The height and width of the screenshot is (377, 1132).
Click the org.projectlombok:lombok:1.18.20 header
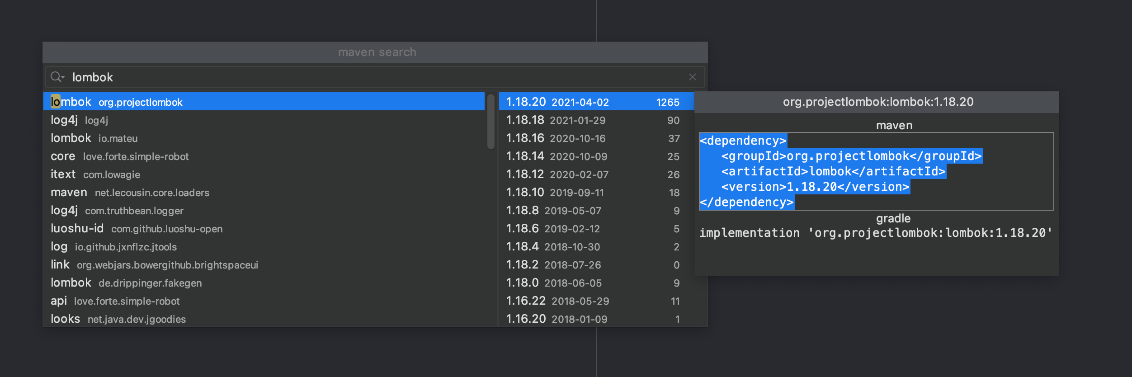(x=876, y=102)
